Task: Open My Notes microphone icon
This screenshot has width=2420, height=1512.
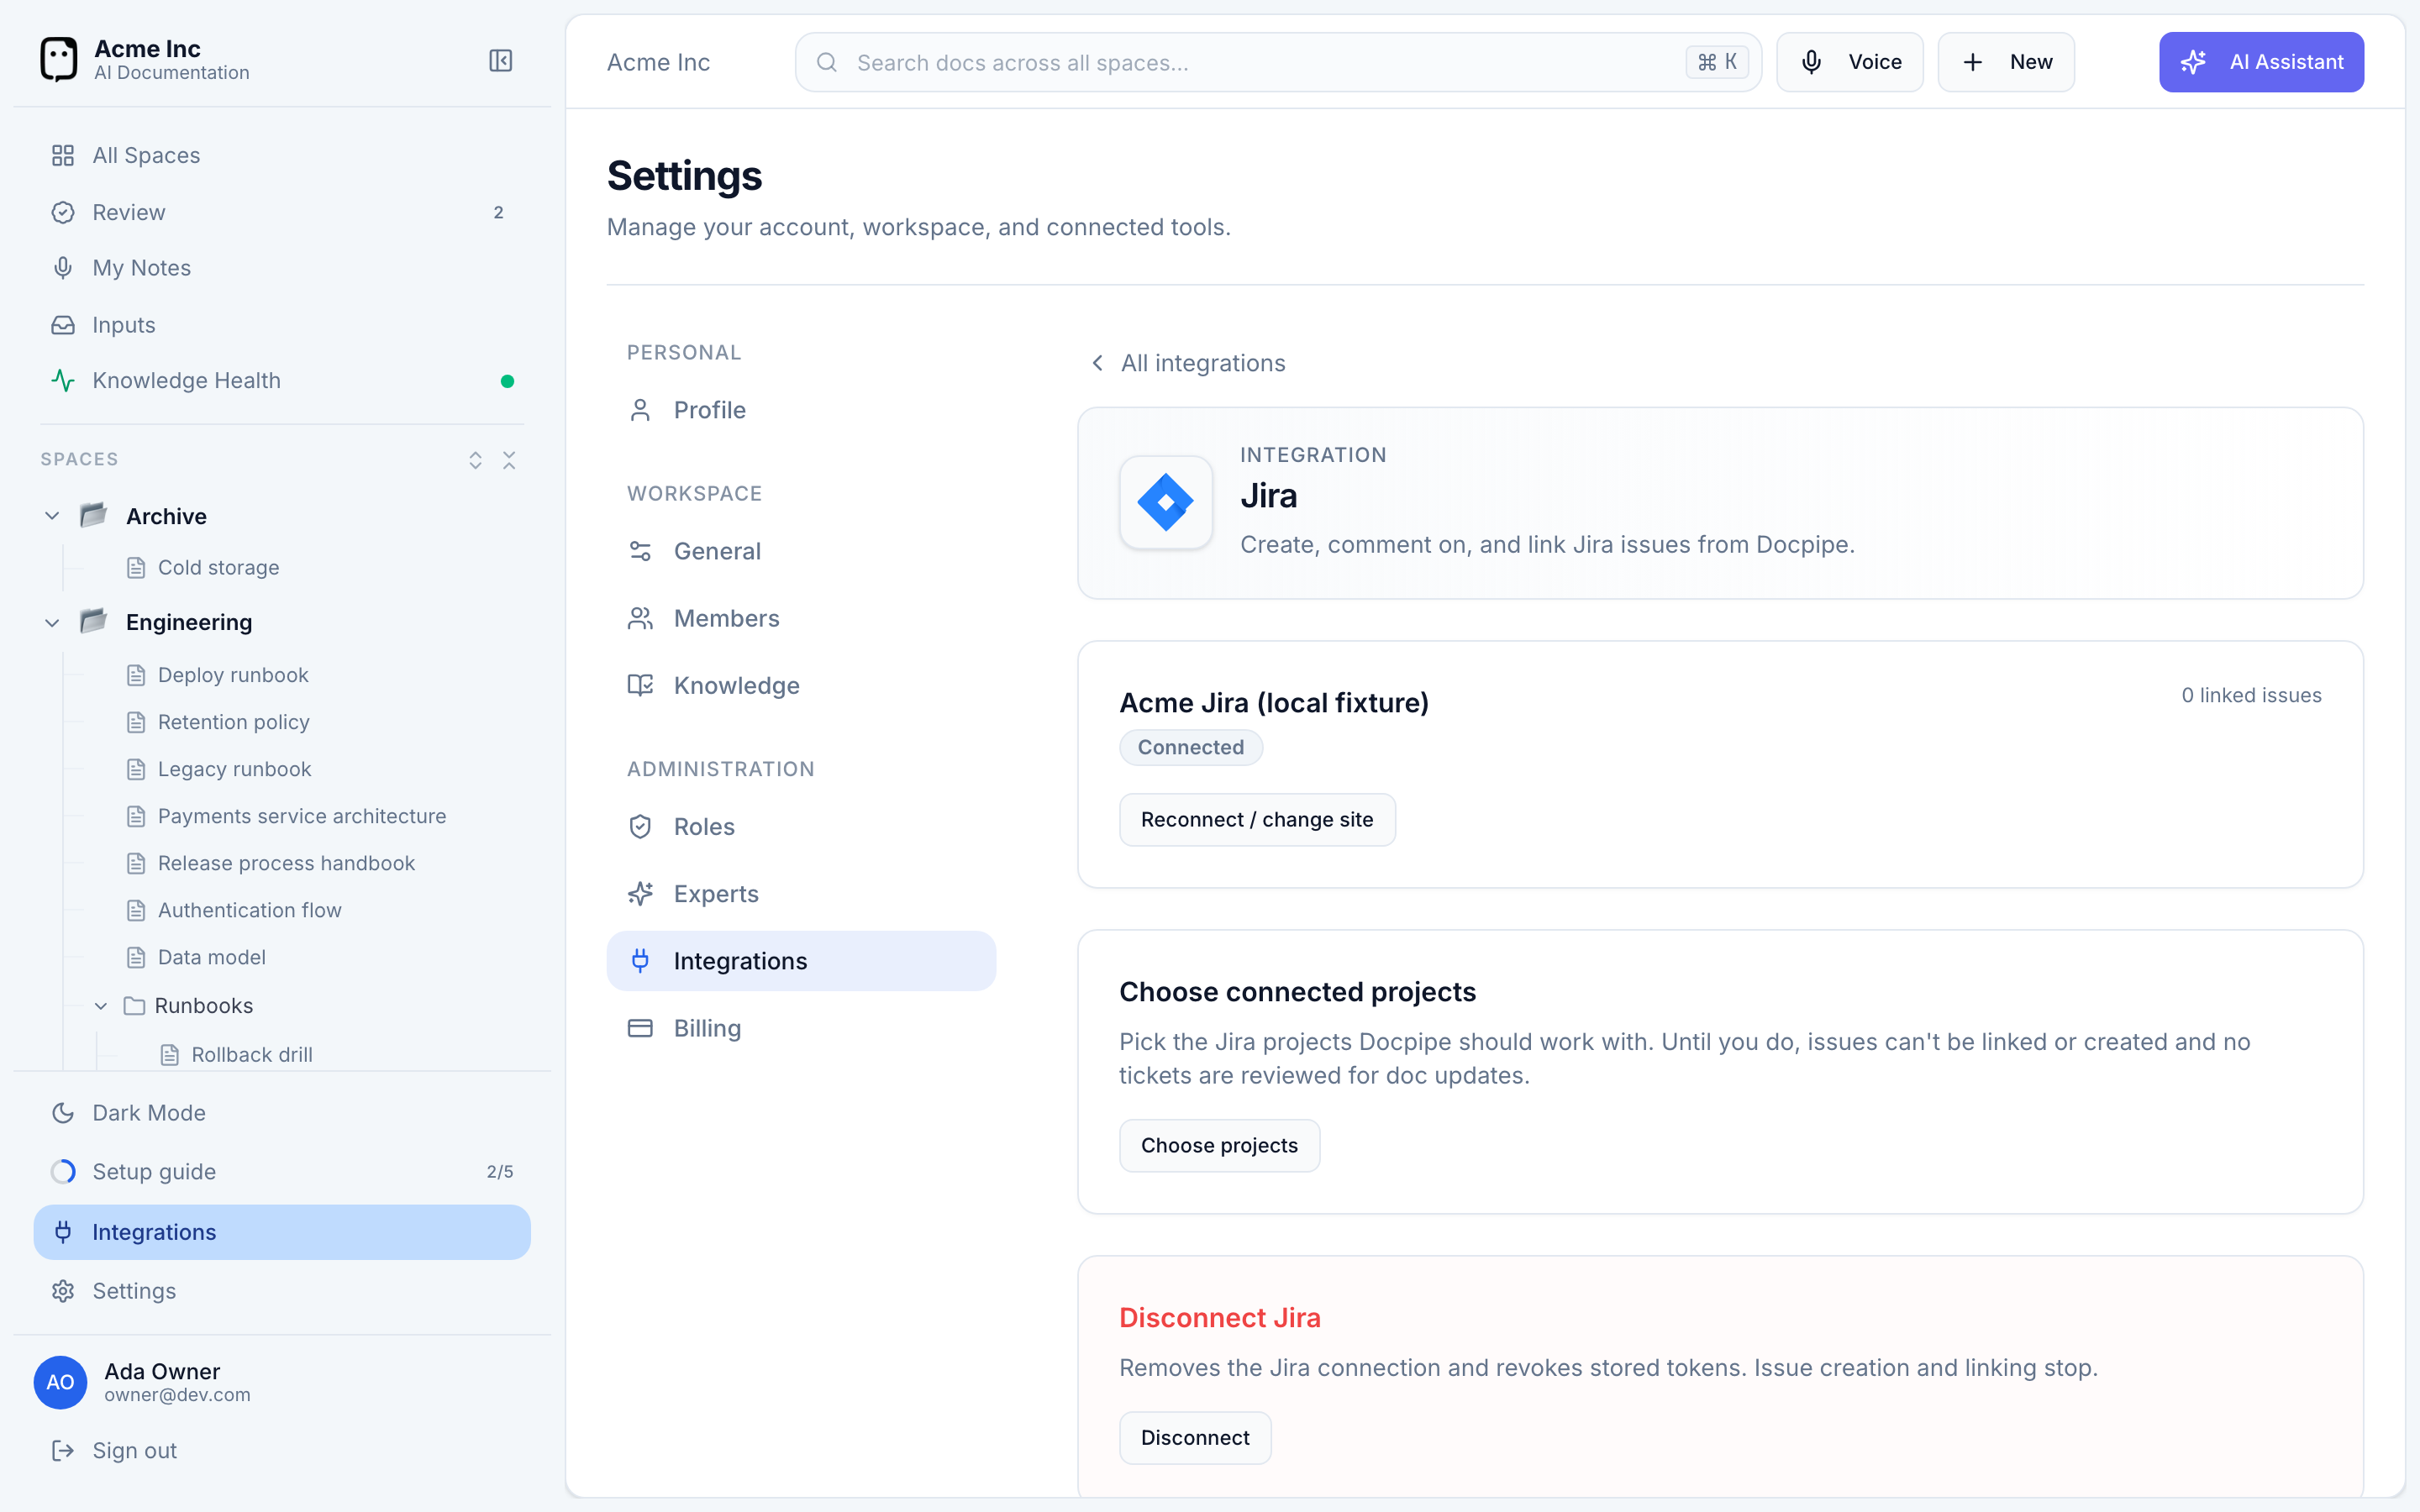Action: 63,268
